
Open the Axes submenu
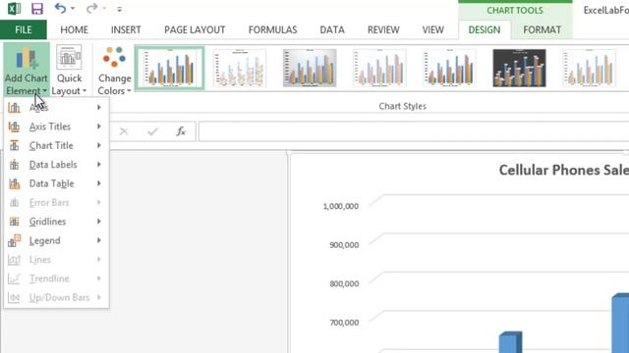(x=56, y=107)
